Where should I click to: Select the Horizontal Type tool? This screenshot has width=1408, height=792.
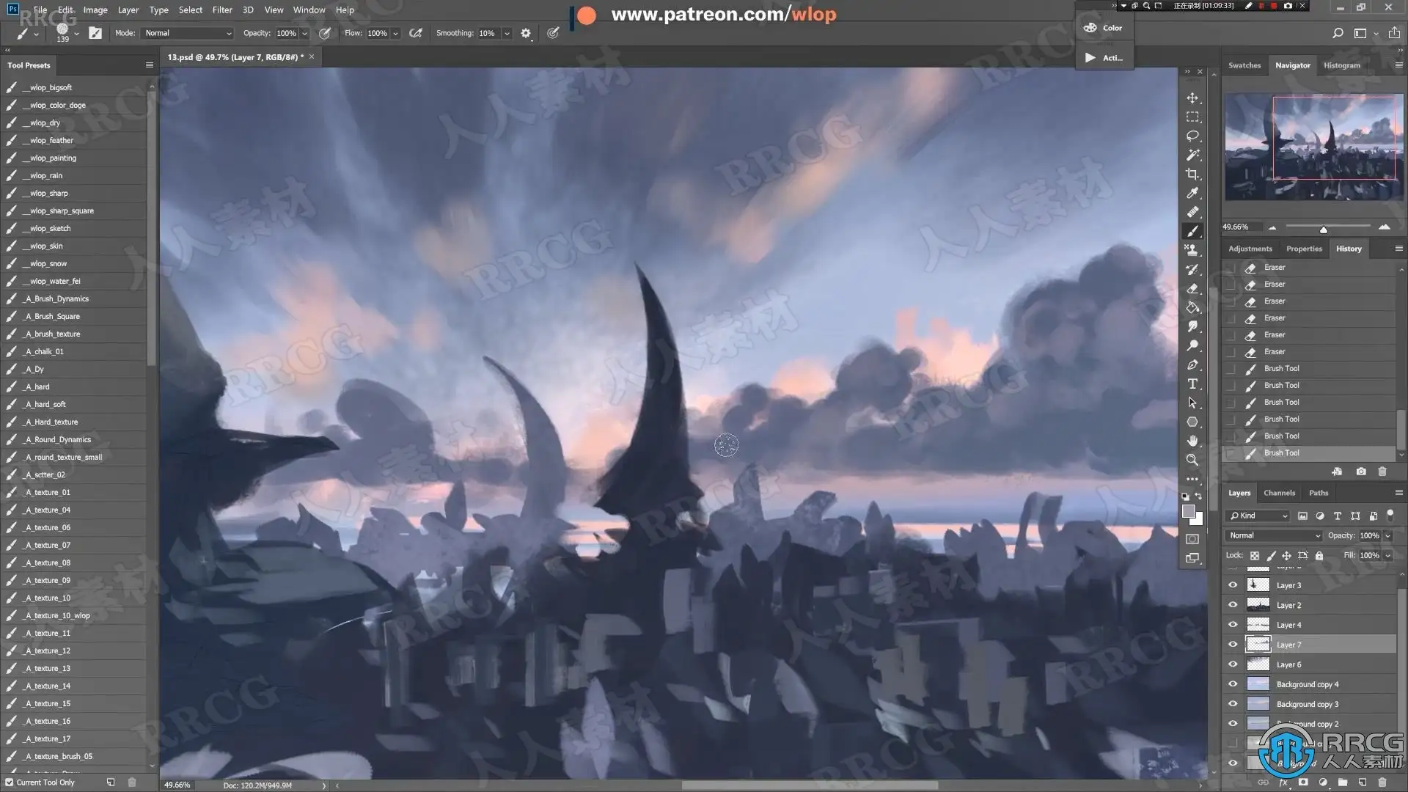pyautogui.click(x=1192, y=384)
